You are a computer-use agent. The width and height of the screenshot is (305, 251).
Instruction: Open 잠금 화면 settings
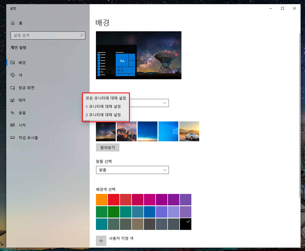click(x=26, y=88)
